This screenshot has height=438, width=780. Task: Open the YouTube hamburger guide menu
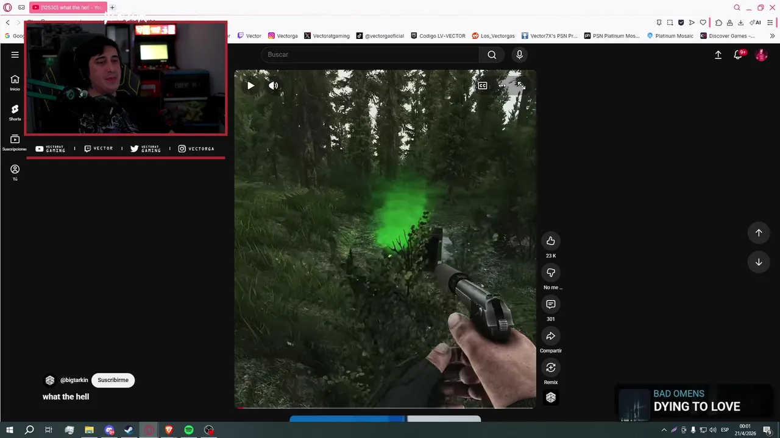pos(15,55)
